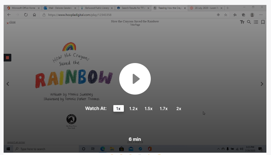
Task: Close the Search Results tab
Action: click(148, 8)
